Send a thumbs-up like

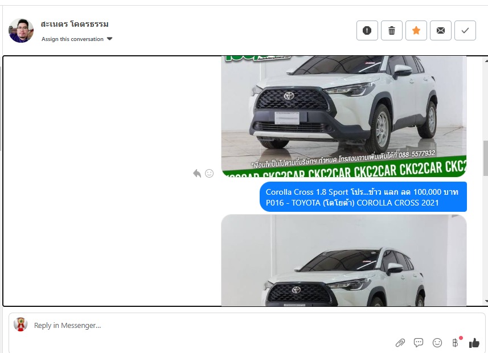point(474,343)
